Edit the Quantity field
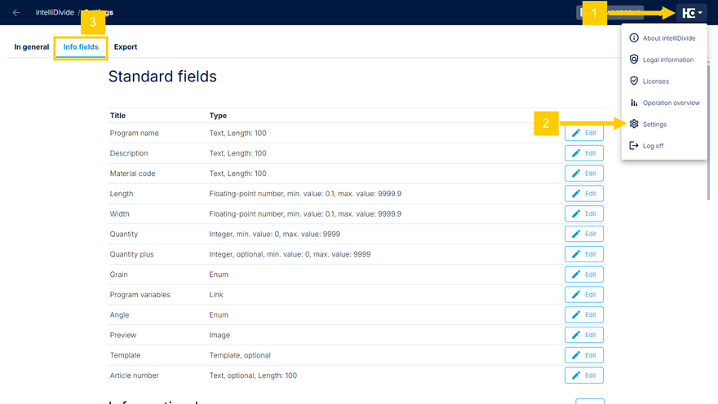 584,234
